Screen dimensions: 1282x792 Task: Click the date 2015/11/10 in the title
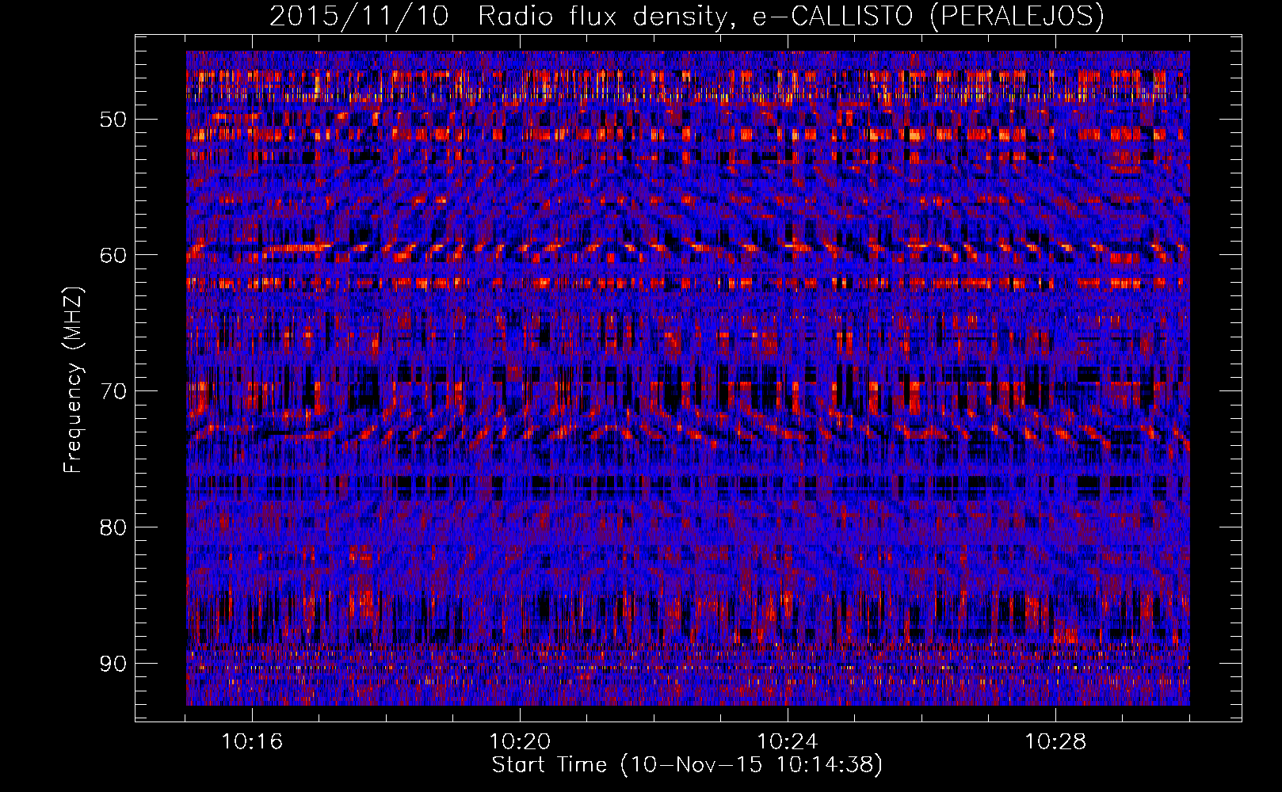360,16
